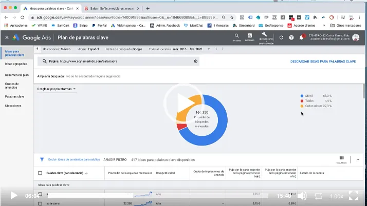Select Grupos de anuncios in the sidebar
Screen dimensions: 367x206
[12, 86]
